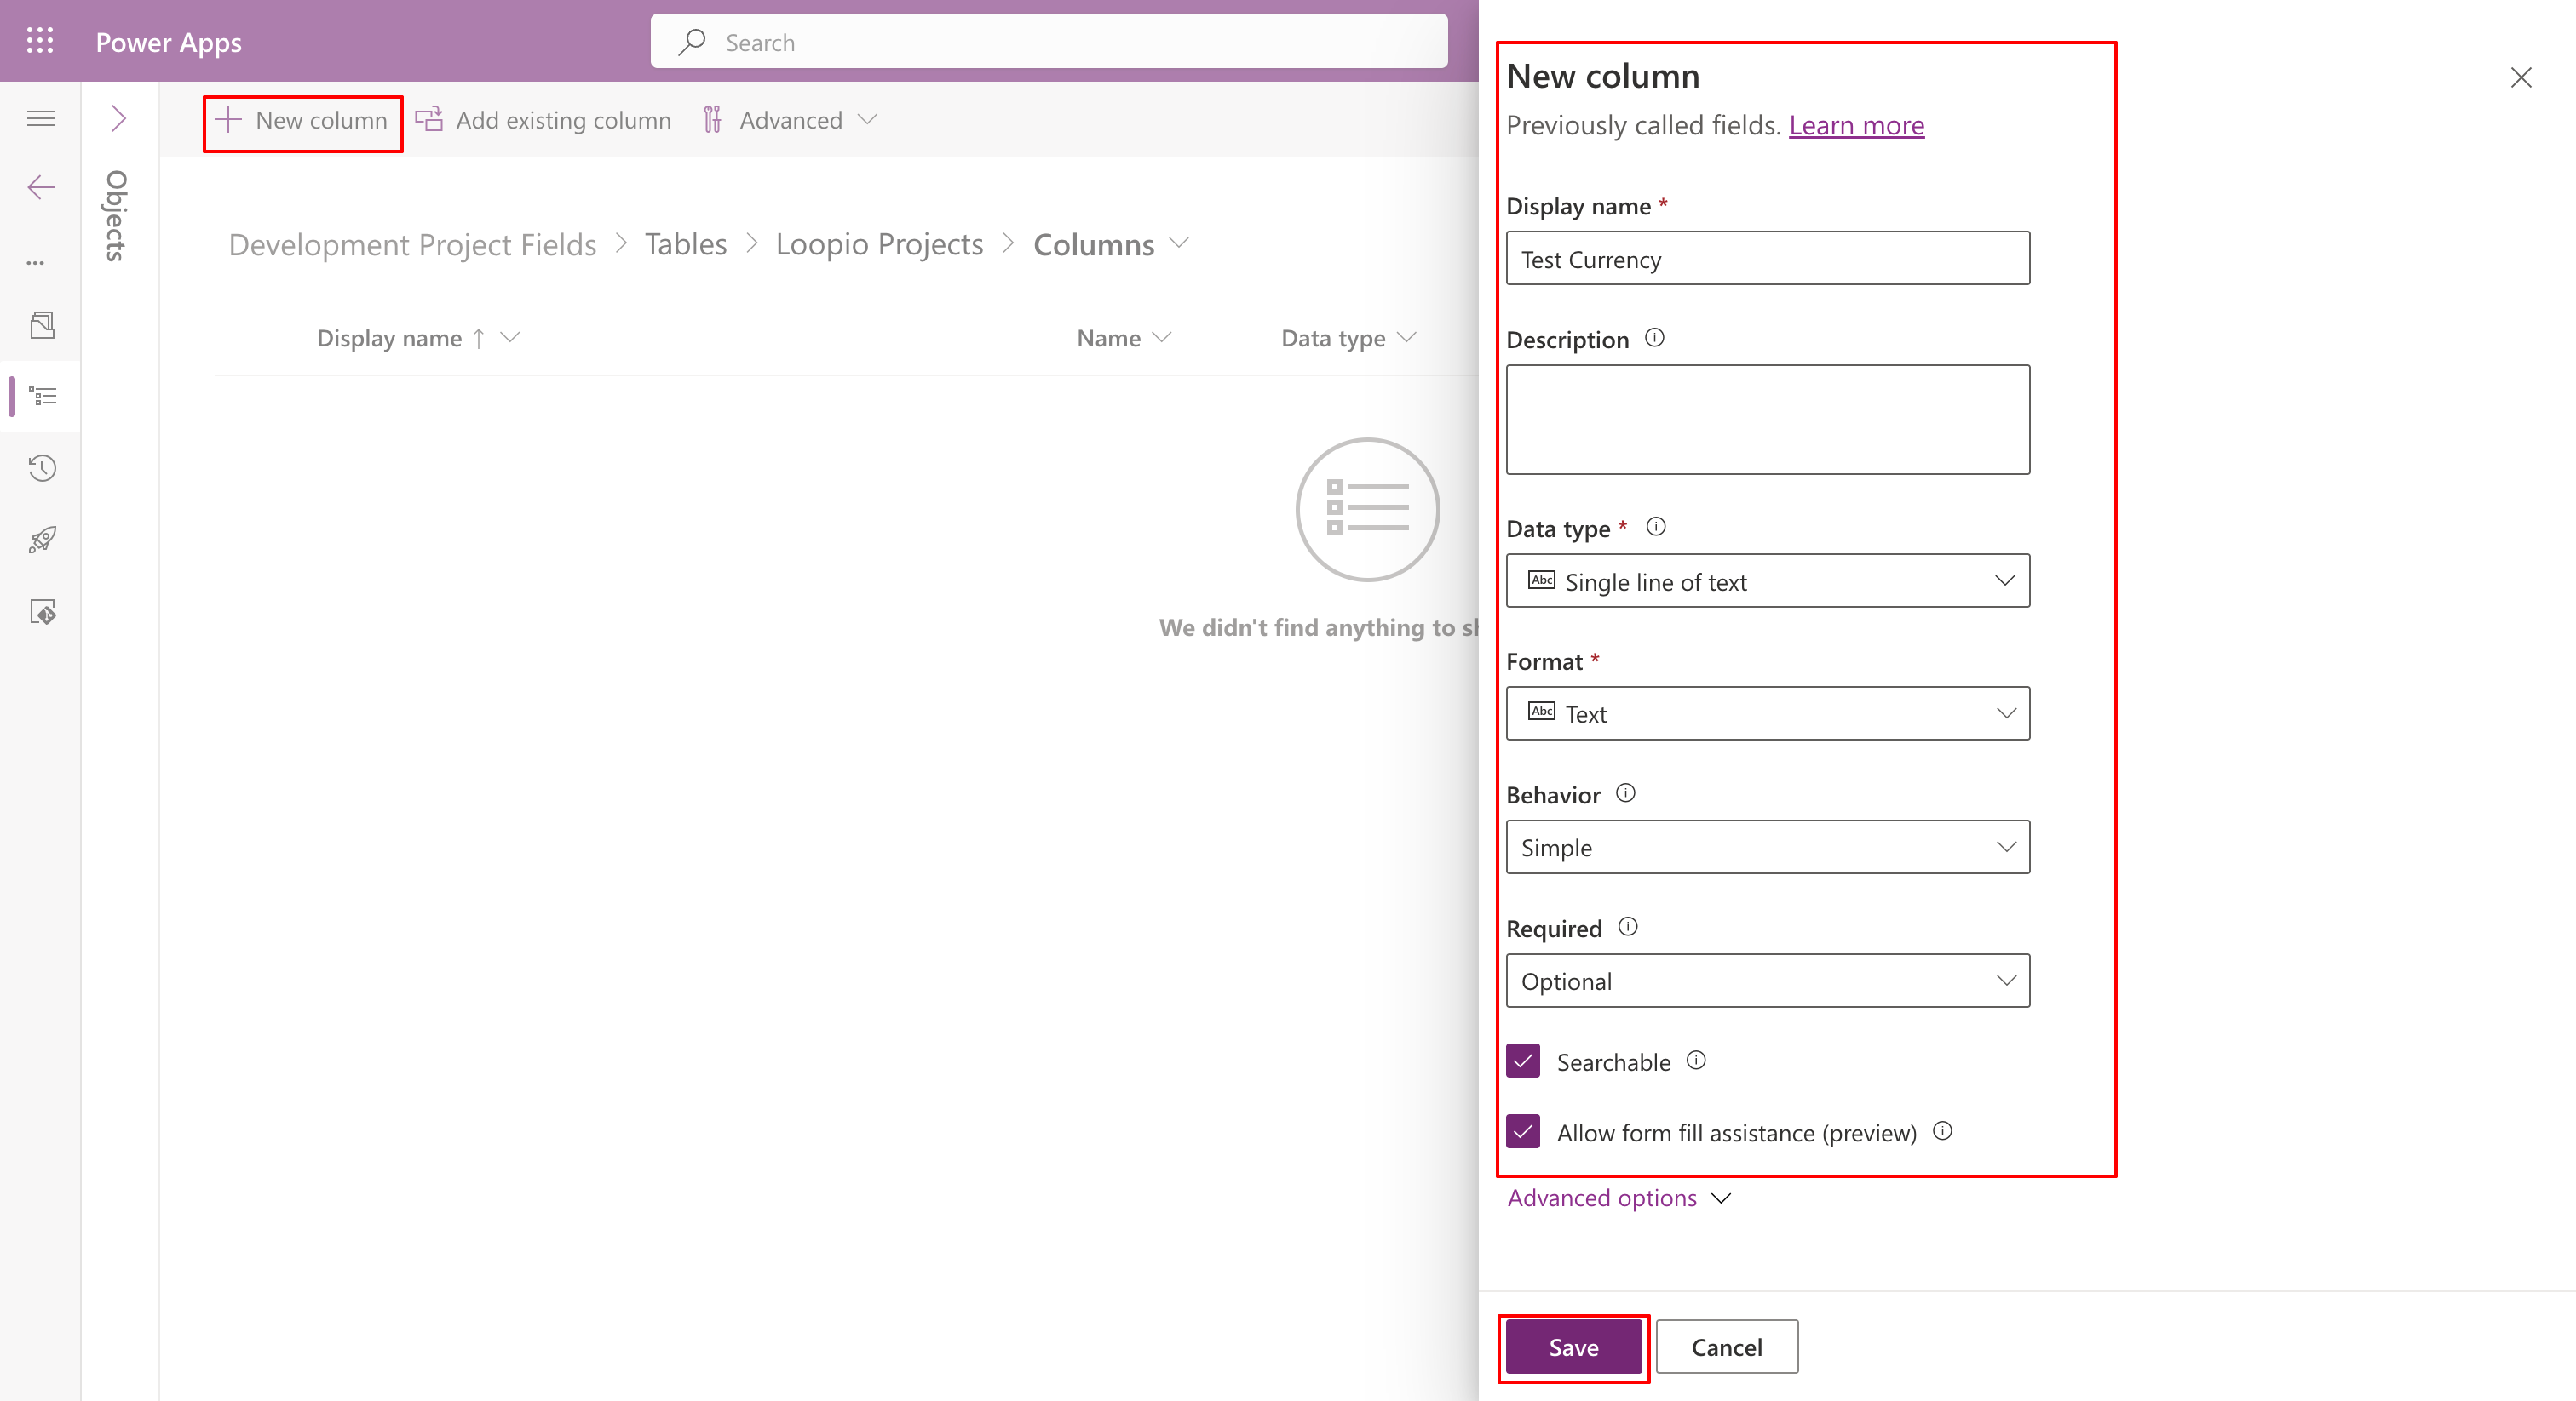The image size is (2576, 1401).
Task: Show the Description info tooltip icon
Action: [1655, 338]
